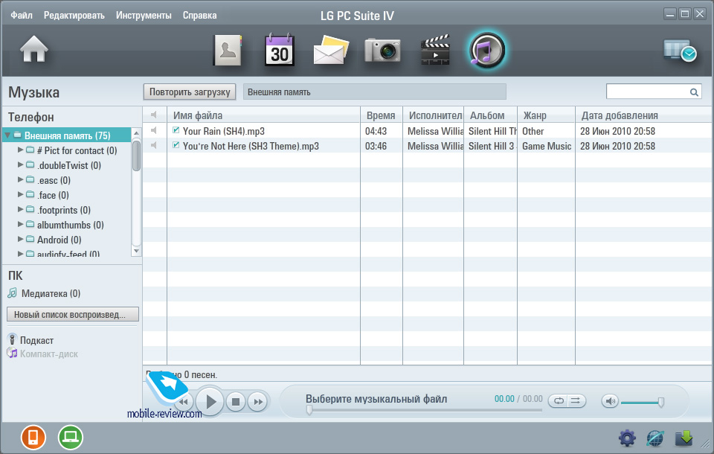Expand .footprints folder arrow

[20, 209]
